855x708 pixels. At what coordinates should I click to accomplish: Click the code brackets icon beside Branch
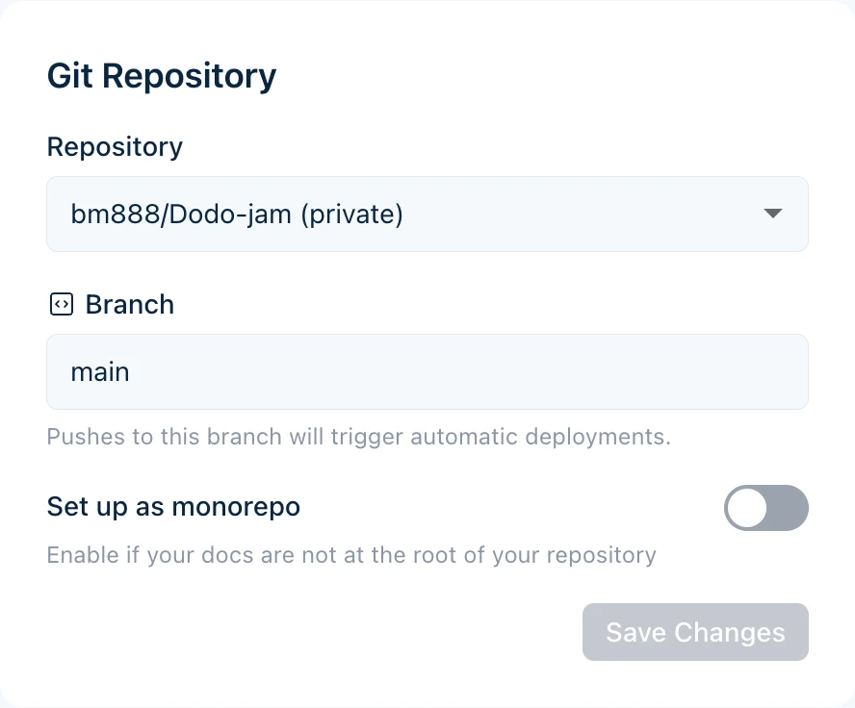tap(61, 305)
